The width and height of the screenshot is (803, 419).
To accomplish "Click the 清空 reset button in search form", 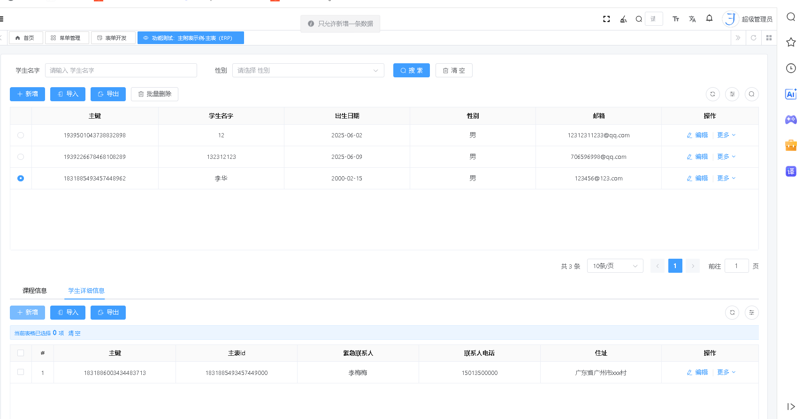I will coord(454,70).
